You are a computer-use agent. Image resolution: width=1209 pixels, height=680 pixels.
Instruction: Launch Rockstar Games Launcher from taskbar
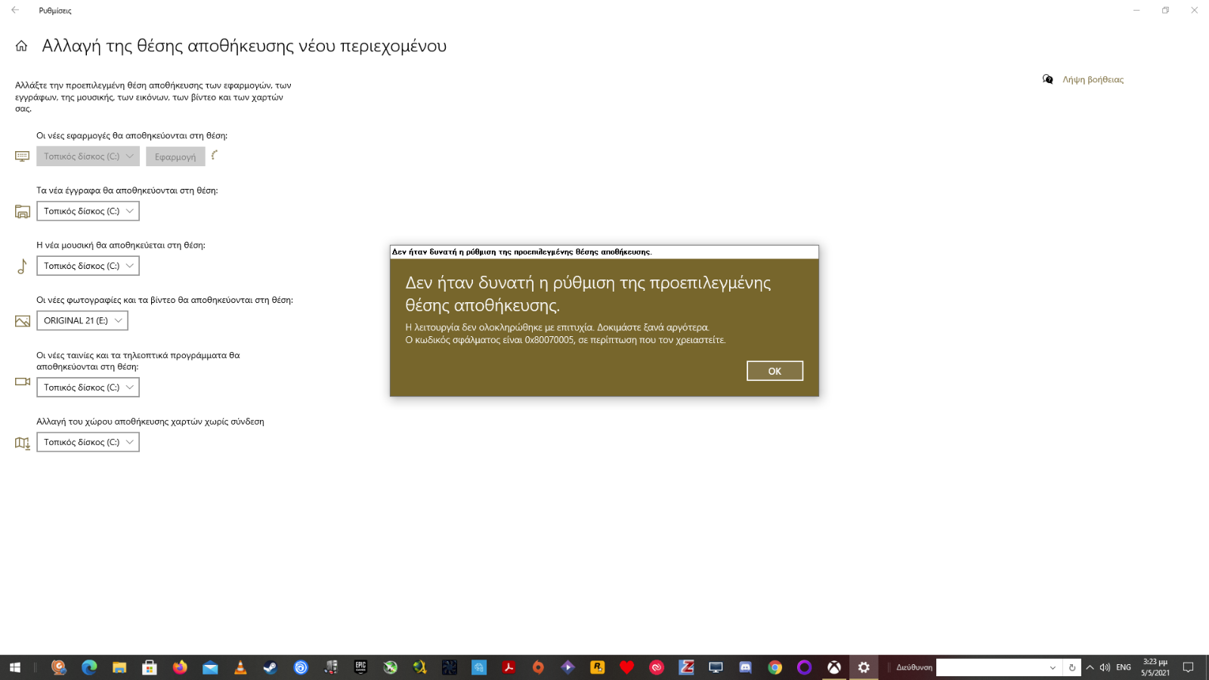click(597, 667)
